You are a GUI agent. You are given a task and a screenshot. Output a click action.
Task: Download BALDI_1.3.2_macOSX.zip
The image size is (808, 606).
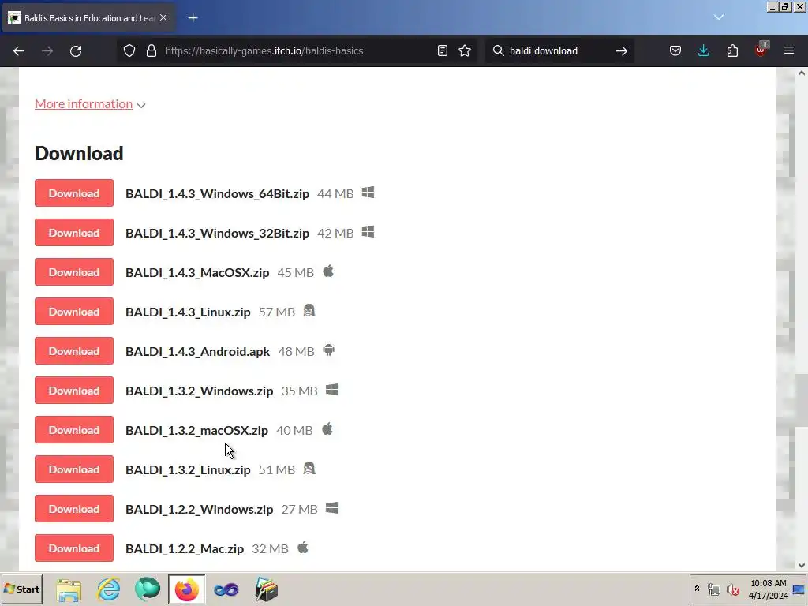(x=74, y=430)
